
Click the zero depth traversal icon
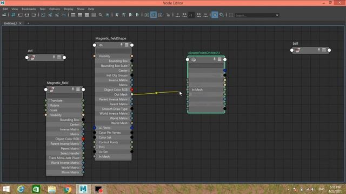tap(177, 15)
